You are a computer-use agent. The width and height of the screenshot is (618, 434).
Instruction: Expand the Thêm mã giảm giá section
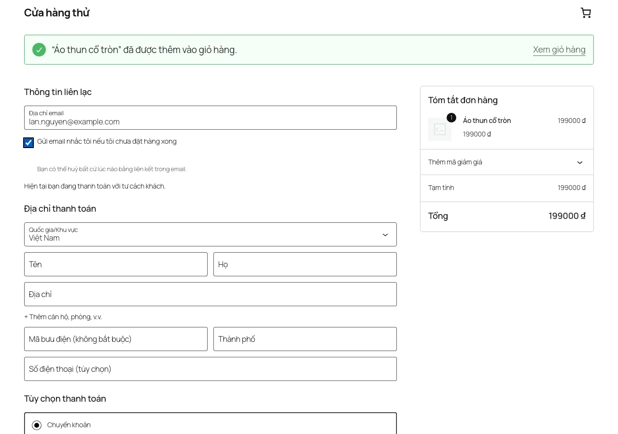click(x=507, y=162)
